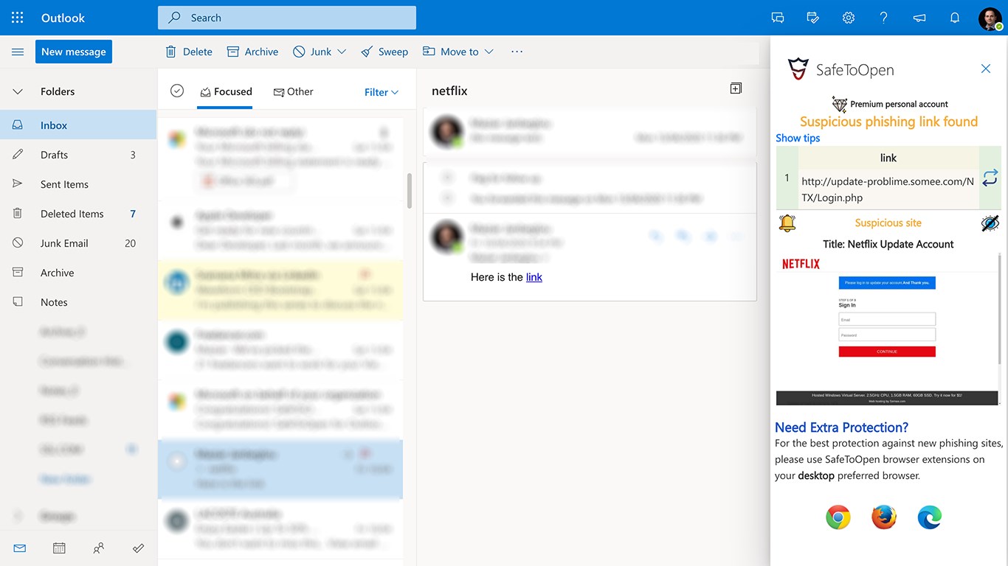
Task: Click the netflix conversation subject
Action: pos(449,91)
